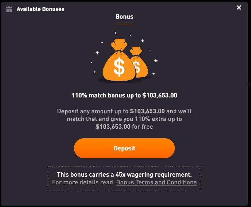Open the Bonus Terms and Conditions link
251x207 pixels.
coord(156,182)
